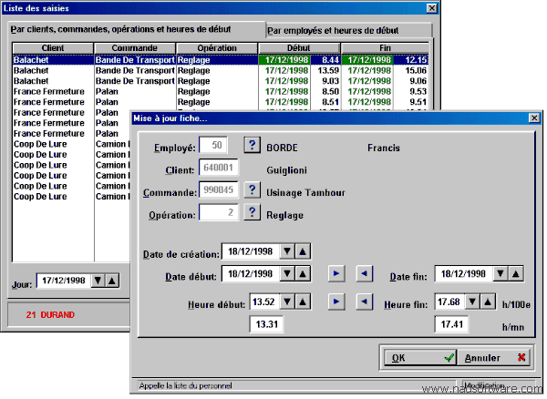Viewport: 547px width, 399px height.
Task: Close the Liste des saisies window
Action: tap(432, 8)
